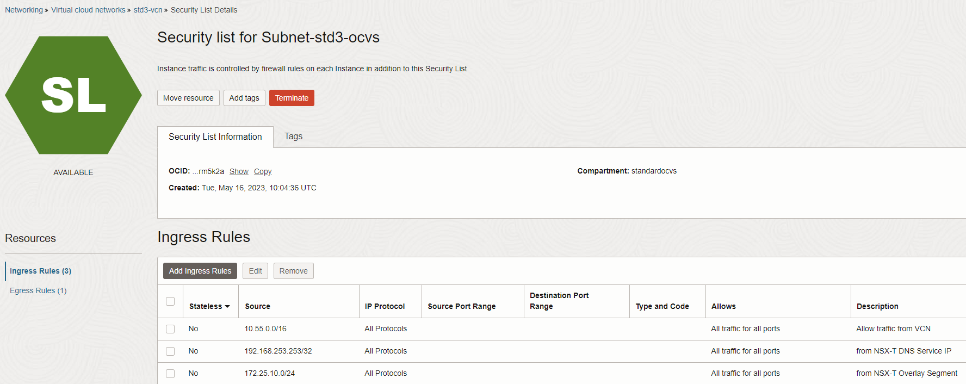Go to Networking breadcrumb
The image size is (966, 384).
[x=24, y=10]
